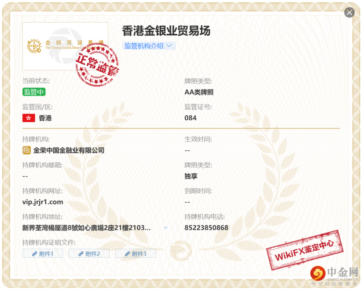
Task: Click the vip.jrjr1.com website address
Action: (43, 202)
